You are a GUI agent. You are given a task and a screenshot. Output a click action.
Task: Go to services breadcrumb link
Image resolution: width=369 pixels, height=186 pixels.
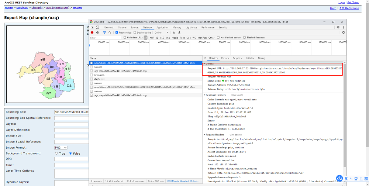(22, 7)
